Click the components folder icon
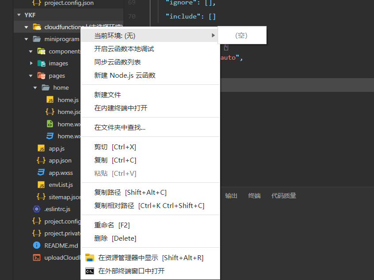 click(41, 51)
